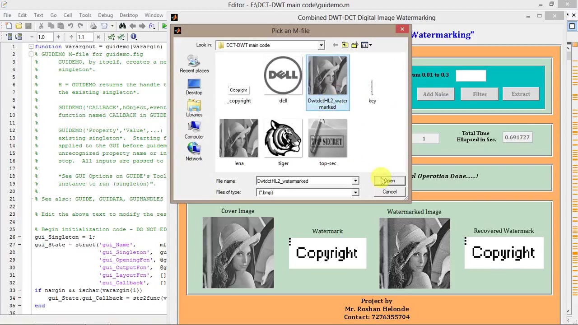Multiply value using the multiplication icon

tap(98, 37)
